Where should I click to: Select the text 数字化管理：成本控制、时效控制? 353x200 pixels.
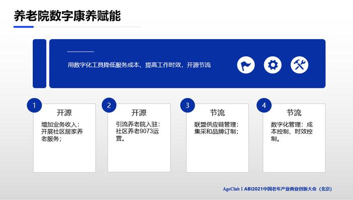[292, 132]
